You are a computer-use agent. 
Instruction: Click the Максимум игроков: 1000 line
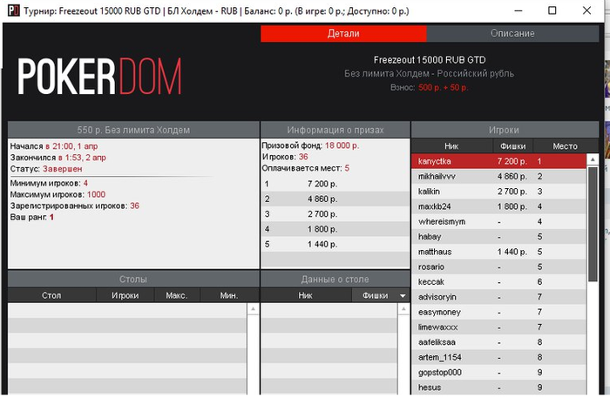click(58, 194)
